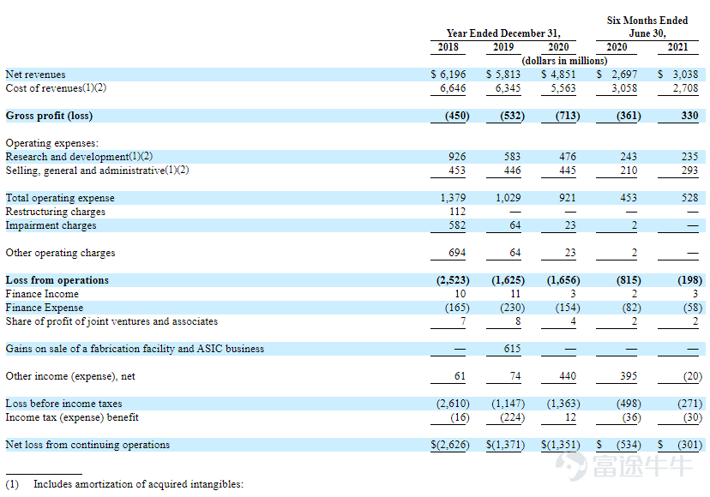The height and width of the screenshot is (497, 710).
Task: Click the "Other income (expense), net" label
Action: (70, 376)
